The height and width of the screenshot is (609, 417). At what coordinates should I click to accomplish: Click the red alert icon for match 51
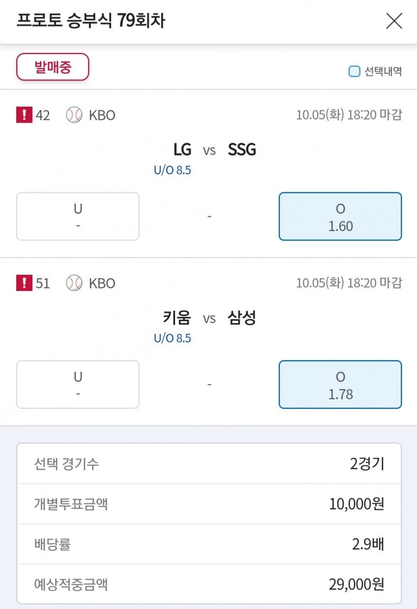pyautogui.click(x=24, y=283)
